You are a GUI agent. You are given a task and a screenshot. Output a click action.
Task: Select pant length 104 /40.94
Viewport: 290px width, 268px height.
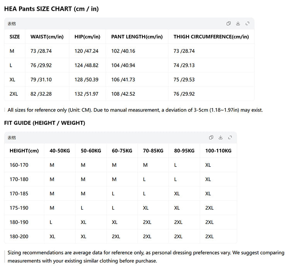pyautogui.click(x=123, y=65)
